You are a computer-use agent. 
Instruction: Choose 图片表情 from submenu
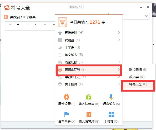(x=138, y=69)
